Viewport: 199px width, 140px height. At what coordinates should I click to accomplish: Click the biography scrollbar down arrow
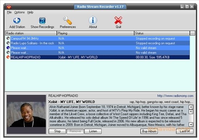[x=191, y=125]
